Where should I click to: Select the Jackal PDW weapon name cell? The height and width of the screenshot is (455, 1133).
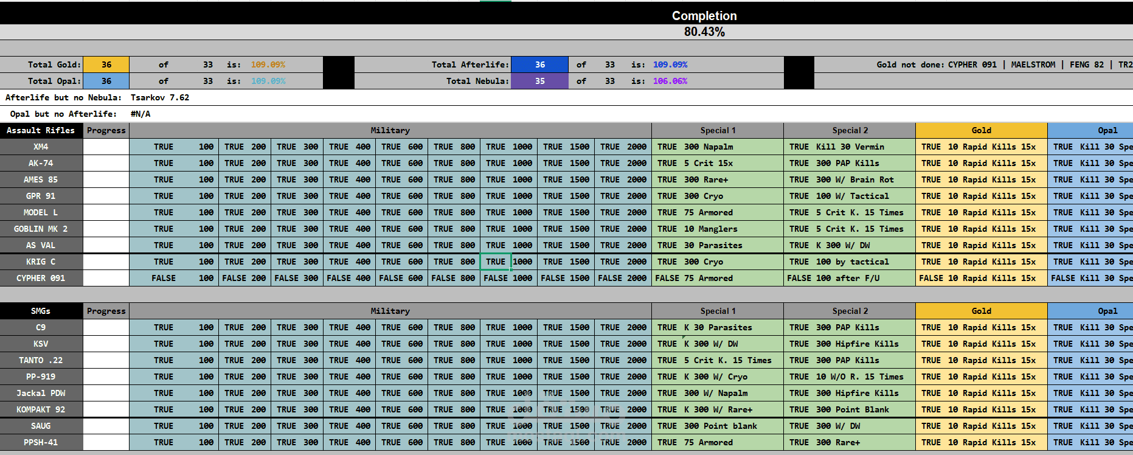41,393
